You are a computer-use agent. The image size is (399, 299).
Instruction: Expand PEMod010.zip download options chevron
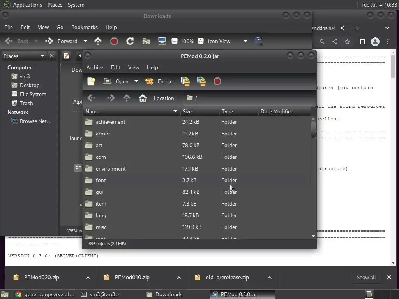point(179,278)
